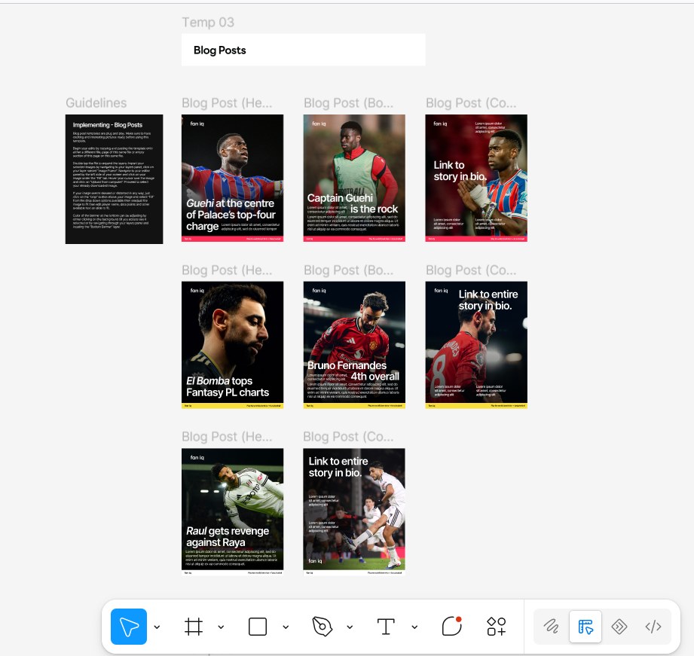Select the Comment tool
Image resolution: width=694 pixels, height=656 pixels.
coord(452,626)
